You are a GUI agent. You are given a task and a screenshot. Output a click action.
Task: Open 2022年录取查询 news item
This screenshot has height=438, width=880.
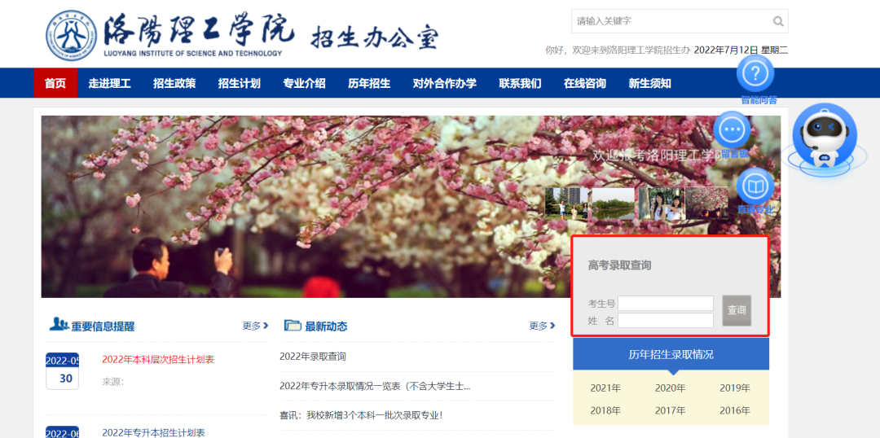click(313, 356)
